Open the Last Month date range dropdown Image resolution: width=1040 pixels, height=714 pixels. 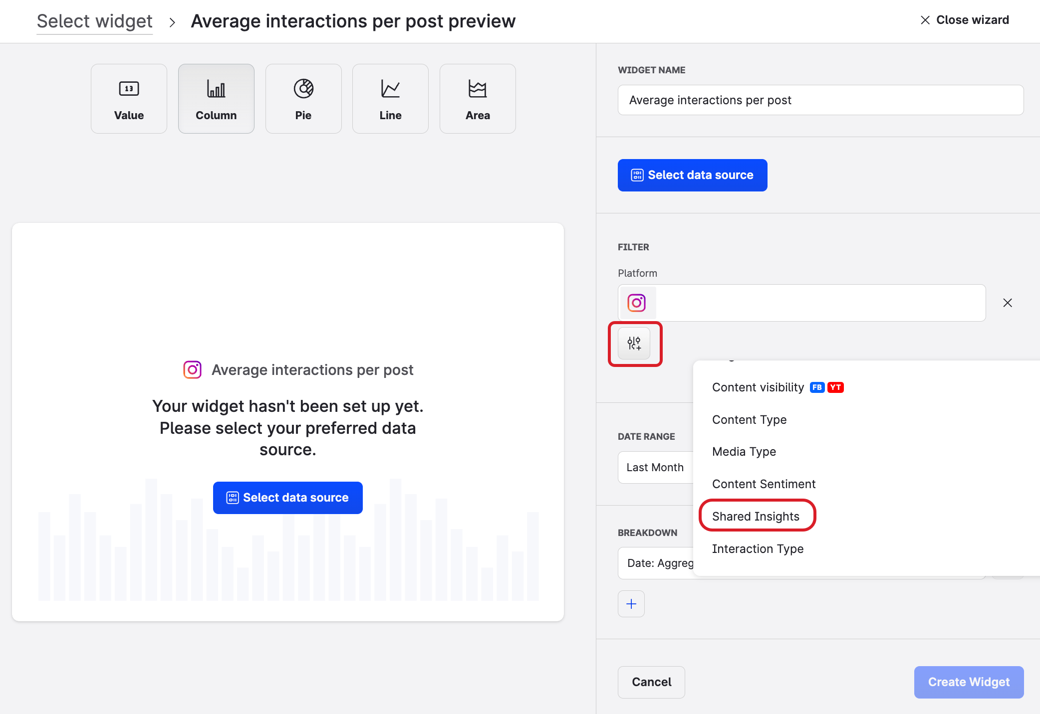655,468
